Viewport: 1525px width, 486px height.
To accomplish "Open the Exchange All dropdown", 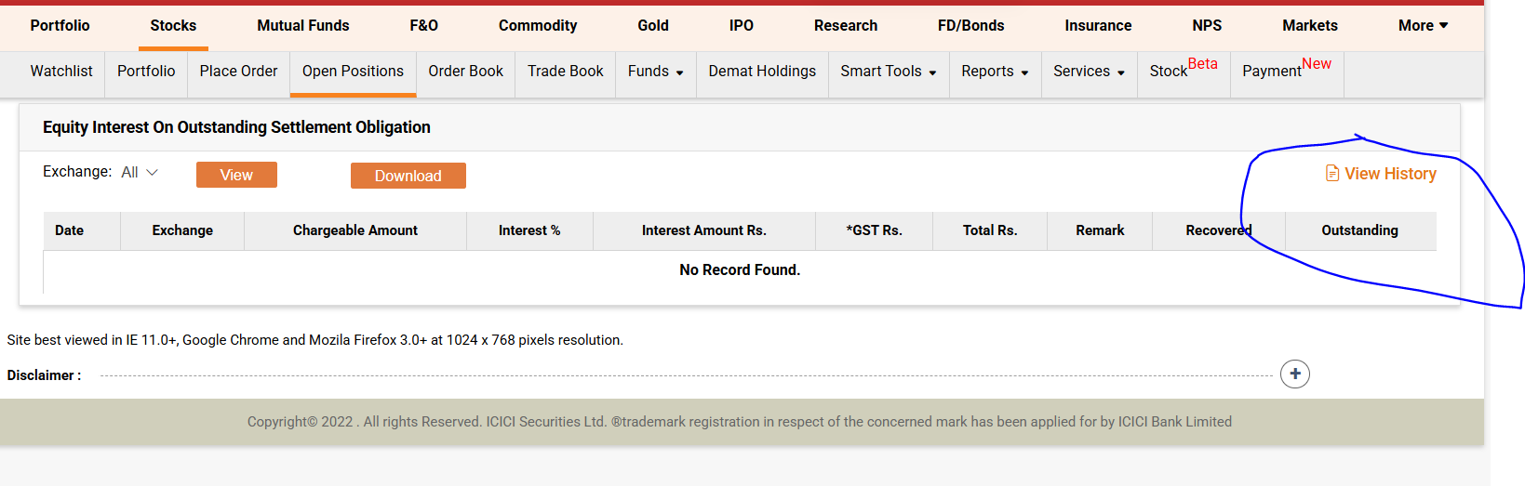I will pos(140,173).
